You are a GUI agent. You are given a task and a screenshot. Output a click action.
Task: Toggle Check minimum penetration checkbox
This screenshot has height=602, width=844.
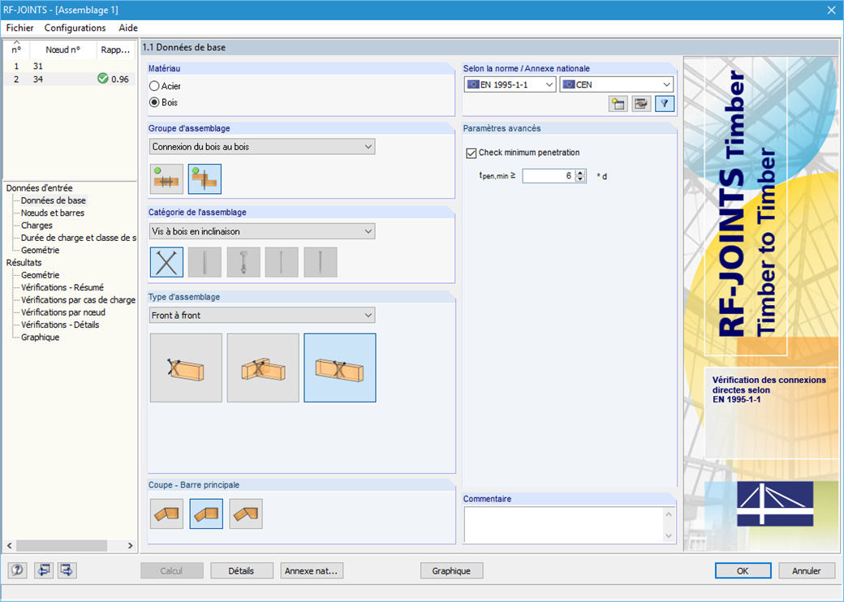tap(472, 153)
